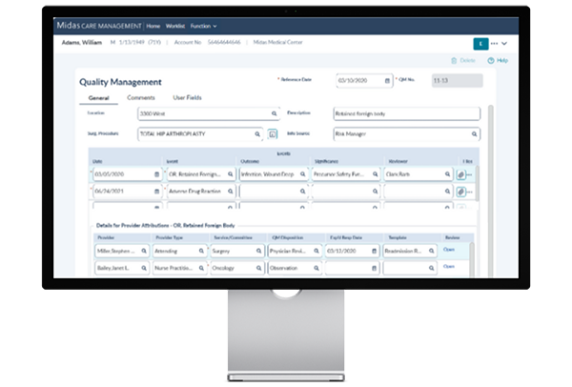Image resolution: width=572 pixels, height=387 pixels.
Task: Click the Description text field
Action: [x=407, y=113]
